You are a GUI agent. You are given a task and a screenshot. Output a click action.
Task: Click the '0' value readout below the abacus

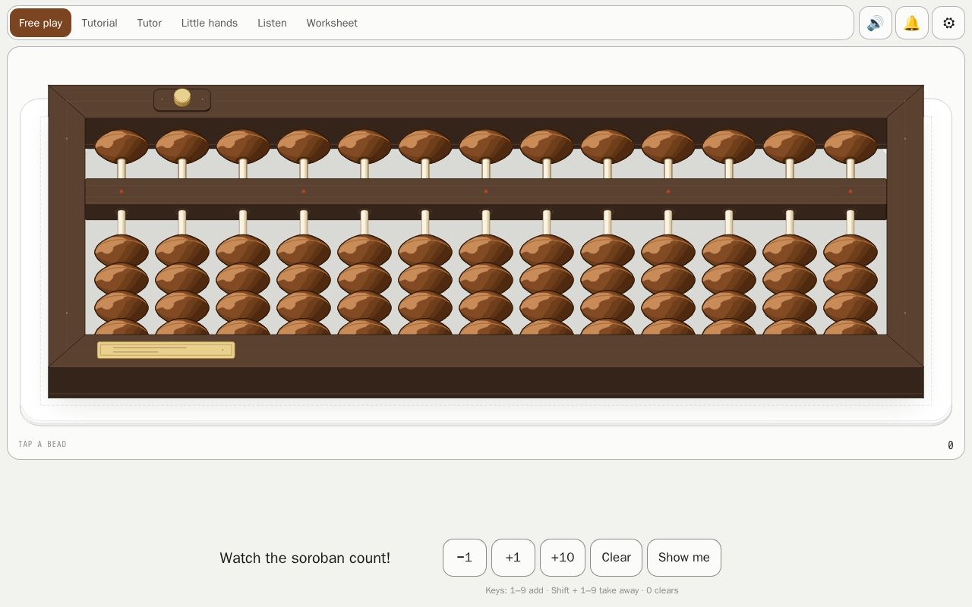[950, 445]
